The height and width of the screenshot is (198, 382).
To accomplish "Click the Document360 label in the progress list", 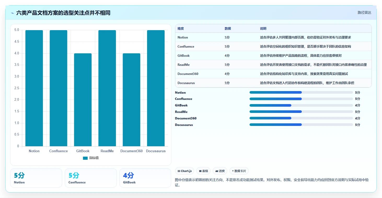I will pyautogui.click(x=186, y=118).
